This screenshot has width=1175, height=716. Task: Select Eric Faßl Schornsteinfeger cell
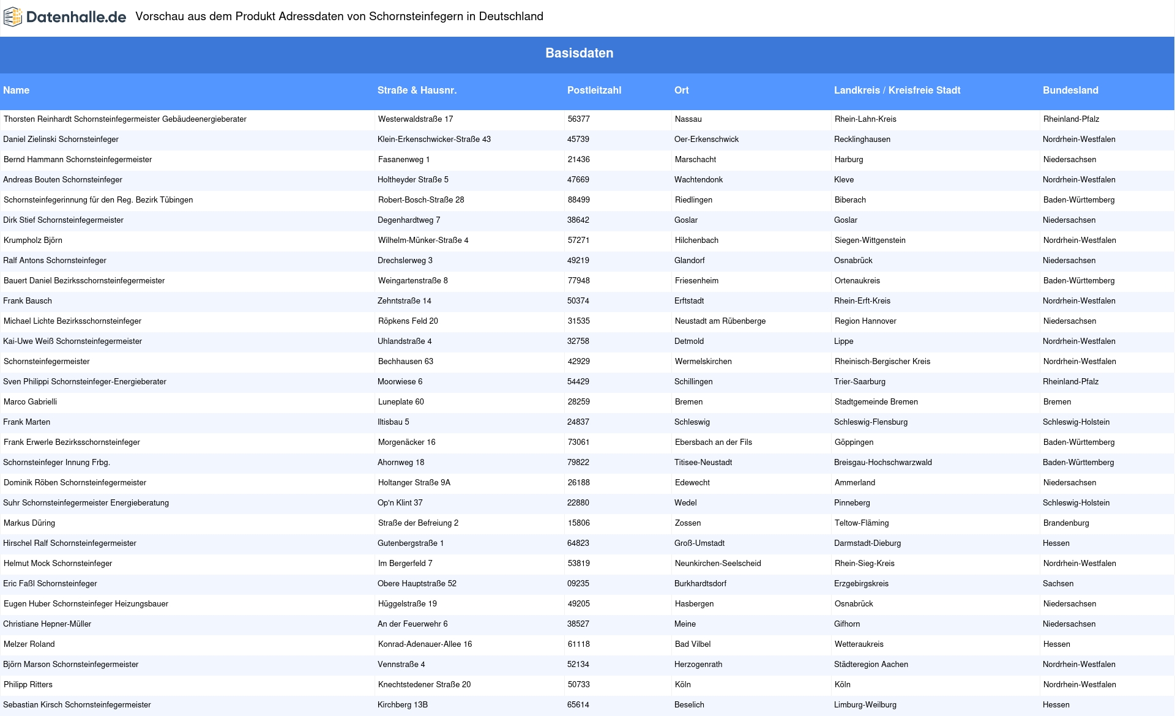coord(50,584)
